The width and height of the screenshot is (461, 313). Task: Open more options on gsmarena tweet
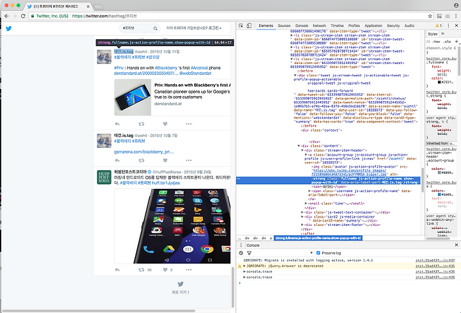(189, 160)
